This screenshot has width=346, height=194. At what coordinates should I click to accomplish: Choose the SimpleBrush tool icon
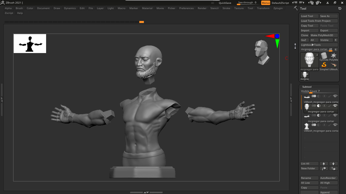click(x=324, y=65)
